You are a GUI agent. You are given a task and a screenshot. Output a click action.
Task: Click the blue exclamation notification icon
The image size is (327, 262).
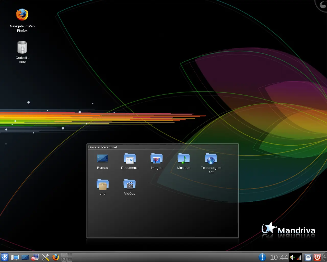tap(262, 257)
